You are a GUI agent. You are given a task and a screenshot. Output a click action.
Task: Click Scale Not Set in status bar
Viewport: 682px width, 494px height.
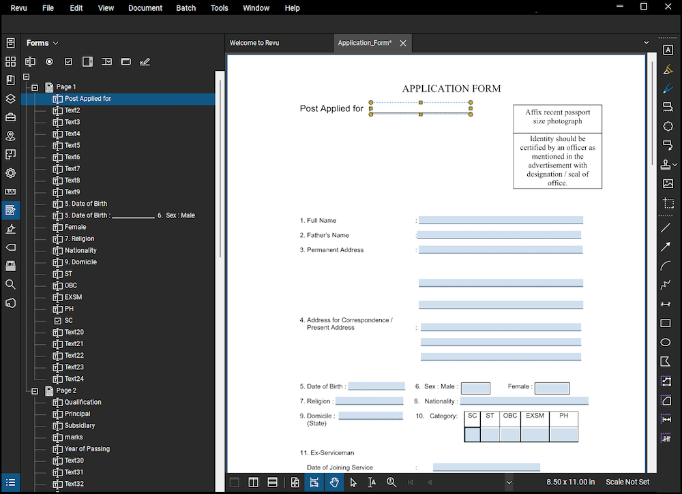coord(627,482)
